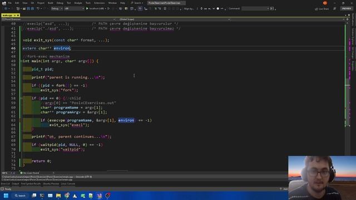Click the icon right of Command box
Screen dimensions: 356x200
click(x=272, y=9)
